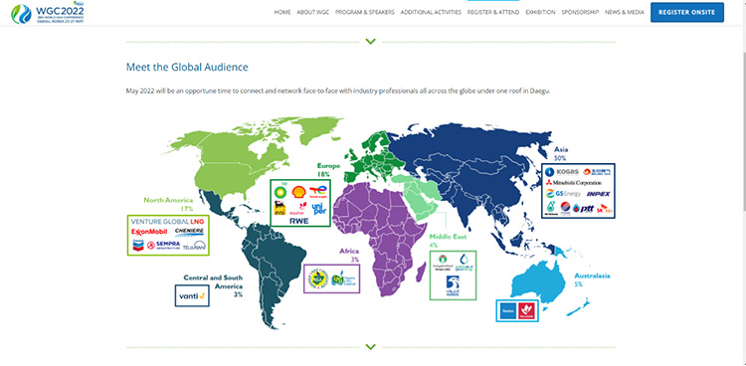The height and width of the screenshot is (366, 746).
Task: Click the KOGAS logo in Asia box
Action: click(x=562, y=172)
